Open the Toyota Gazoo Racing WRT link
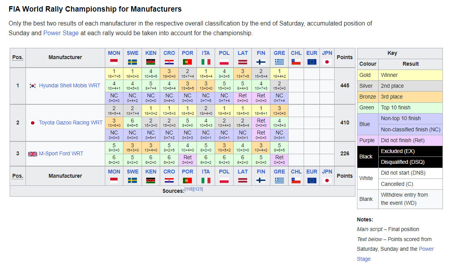 [71, 123]
